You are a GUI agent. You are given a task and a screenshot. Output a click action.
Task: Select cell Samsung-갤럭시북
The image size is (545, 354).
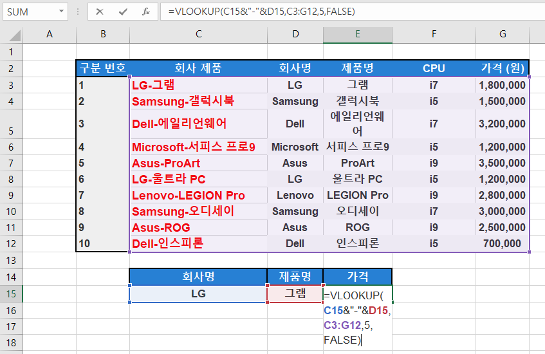198,101
